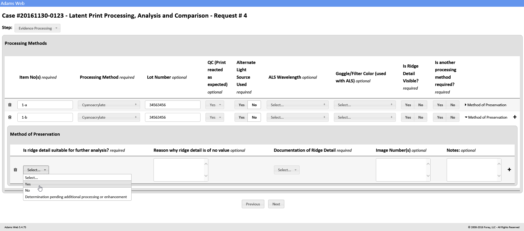Add a new processing method row
This screenshot has width=524, height=231.
click(515, 117)
